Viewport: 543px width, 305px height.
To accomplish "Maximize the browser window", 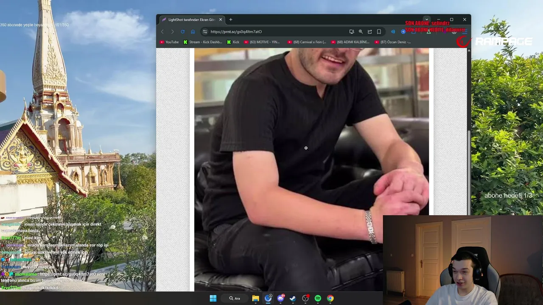I will point(451,19).
